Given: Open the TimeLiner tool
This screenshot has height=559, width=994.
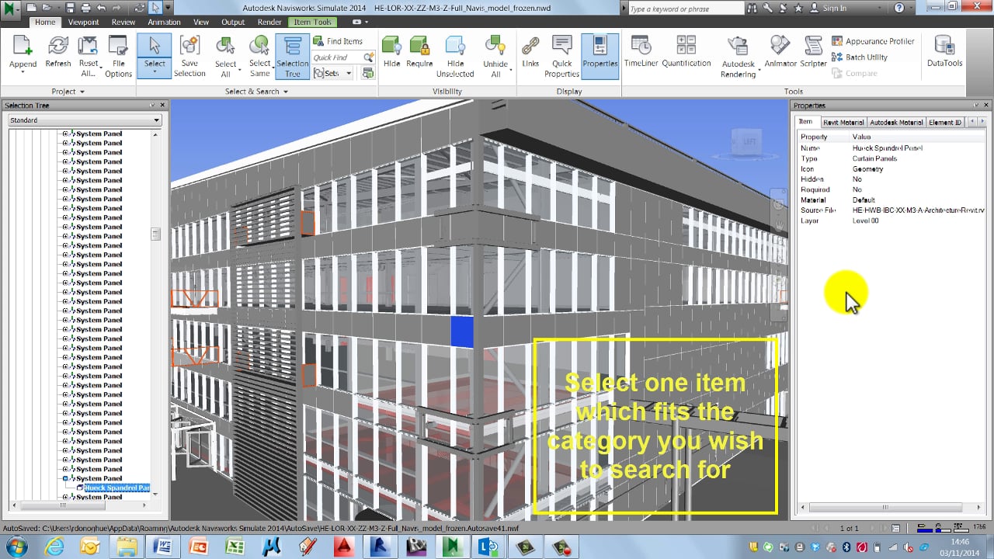Looking at the screenshot, I should 641,51.
